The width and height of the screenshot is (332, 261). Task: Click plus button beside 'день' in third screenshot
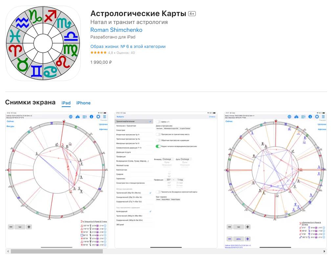(248, 239)
